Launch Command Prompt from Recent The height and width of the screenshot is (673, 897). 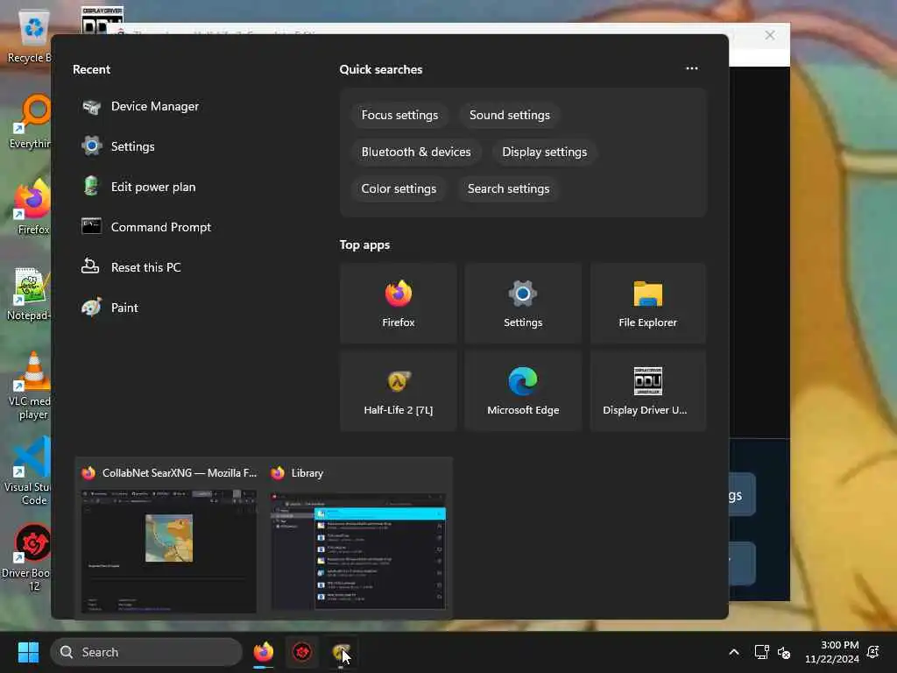pyautogui.click(x=146, y=227)
